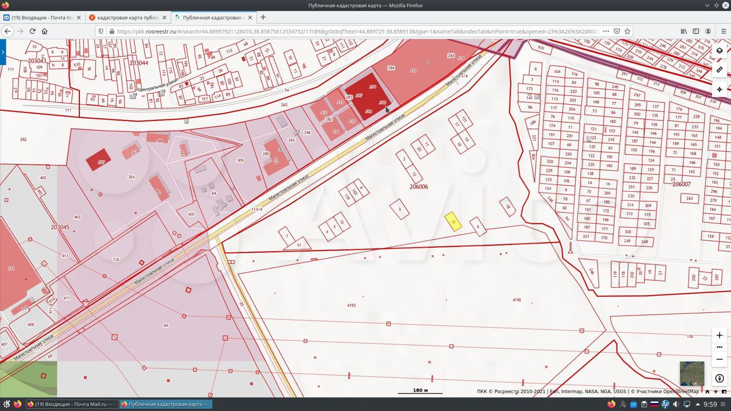
Task: Open the map layers panel
Action: point(719,51)
